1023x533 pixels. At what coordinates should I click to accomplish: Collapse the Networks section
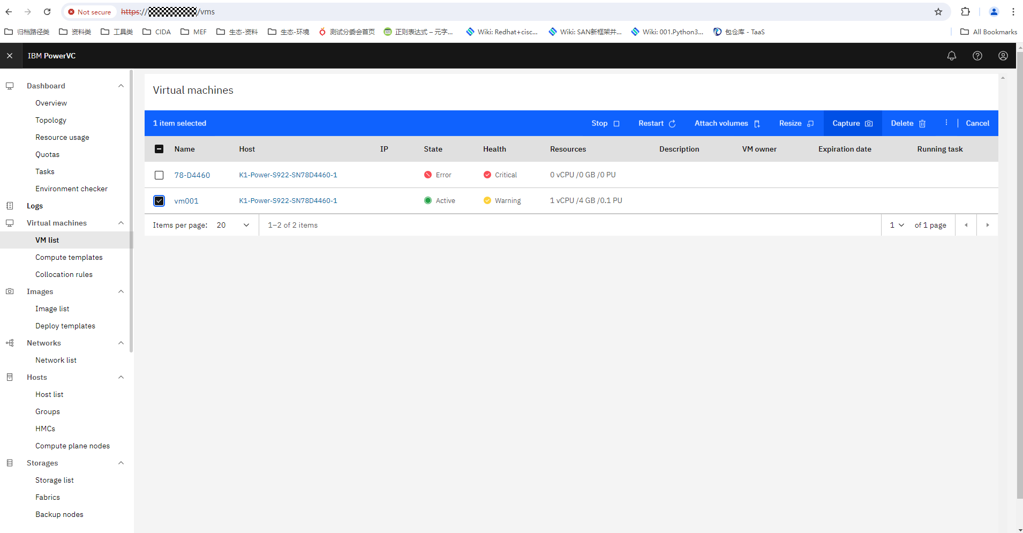point(121,343)
